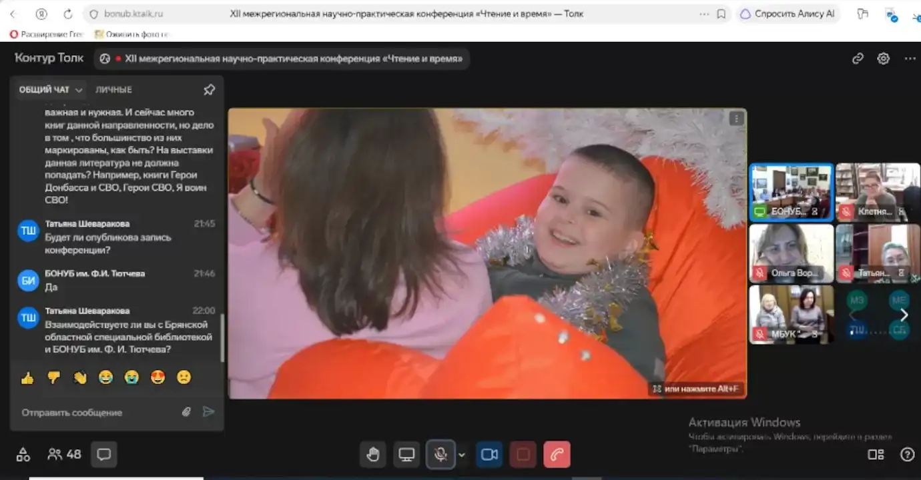Toggle the muted microphone button
The image size is (921, 480).
tap(440, 455)
